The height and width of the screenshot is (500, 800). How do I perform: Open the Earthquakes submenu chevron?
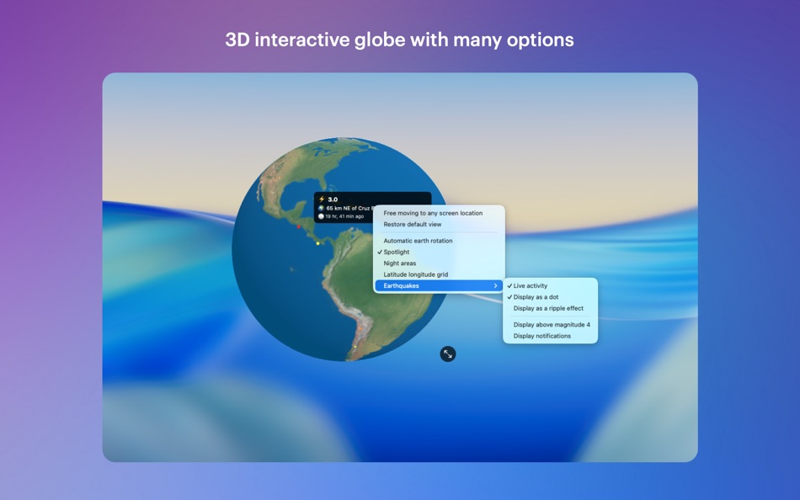click(x=498, y=285)
